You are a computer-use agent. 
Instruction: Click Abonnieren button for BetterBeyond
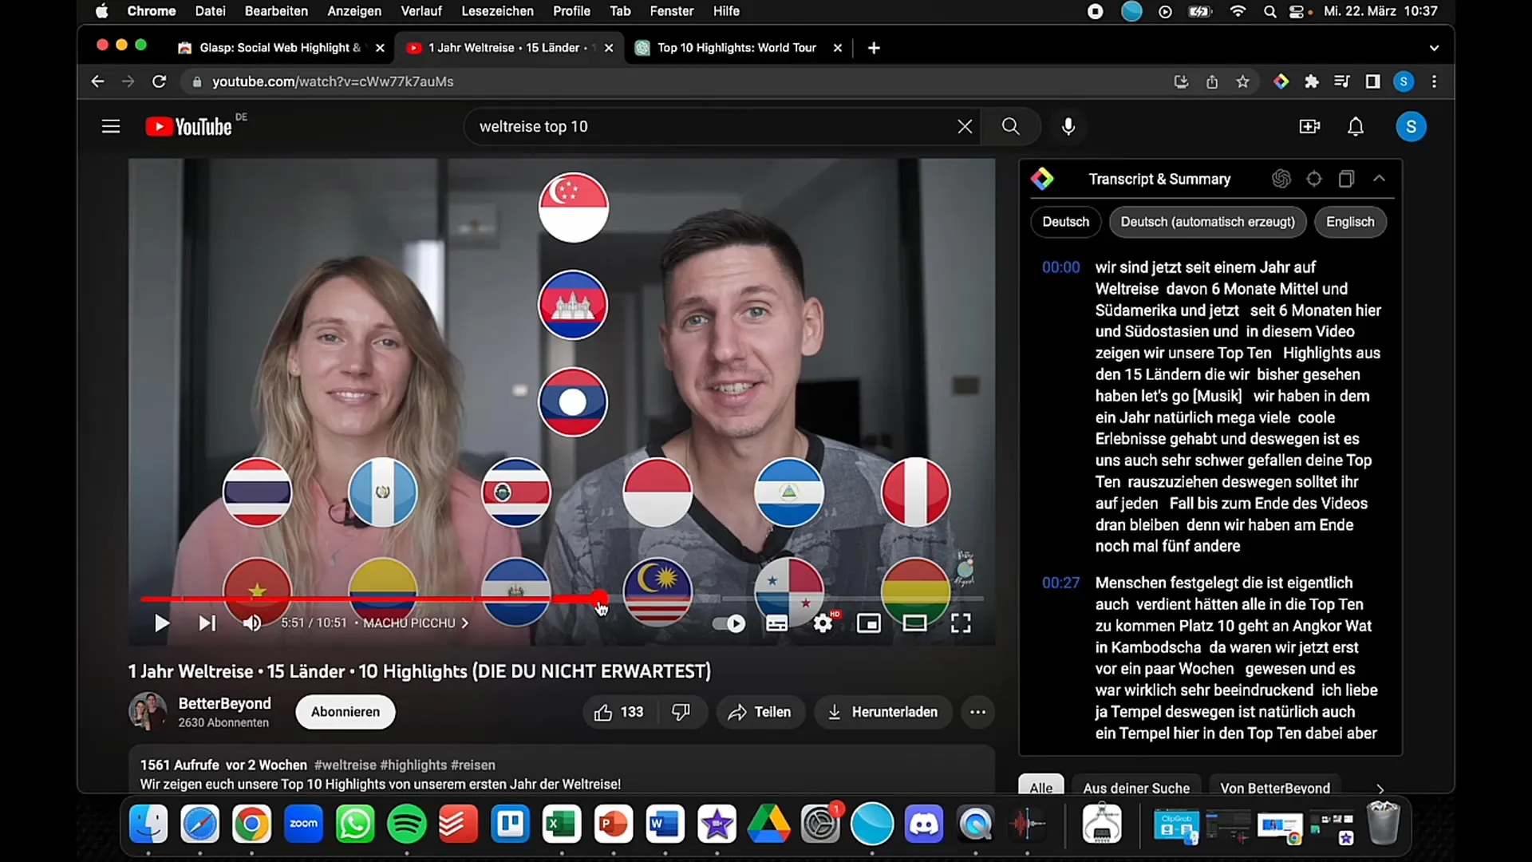(345, 711)
